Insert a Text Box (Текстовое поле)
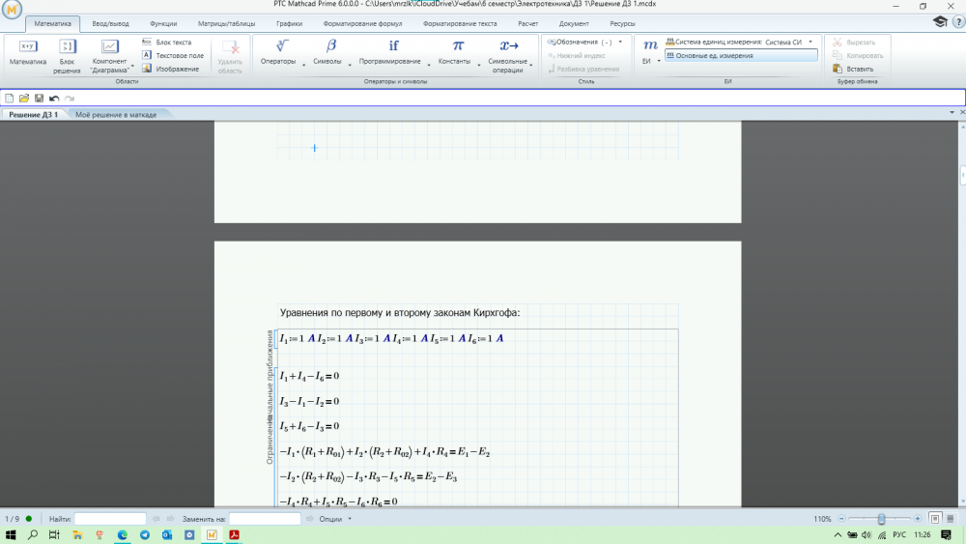966x544 pixels. click(173, 56)
